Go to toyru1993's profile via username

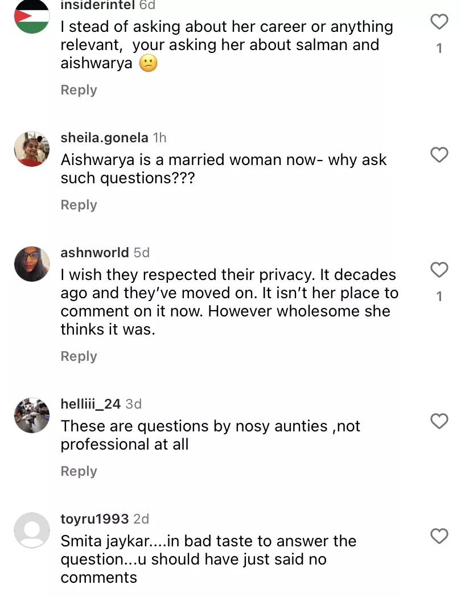point(94,519)
